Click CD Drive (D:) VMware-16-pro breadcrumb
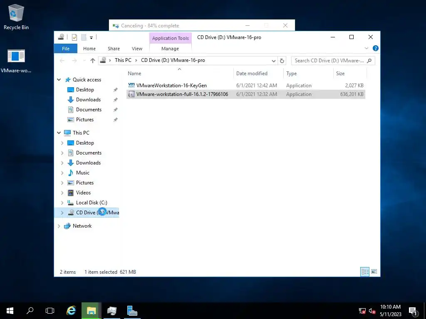Image resolution: width=426 pixels, height=319 pixels. (173, 60)
